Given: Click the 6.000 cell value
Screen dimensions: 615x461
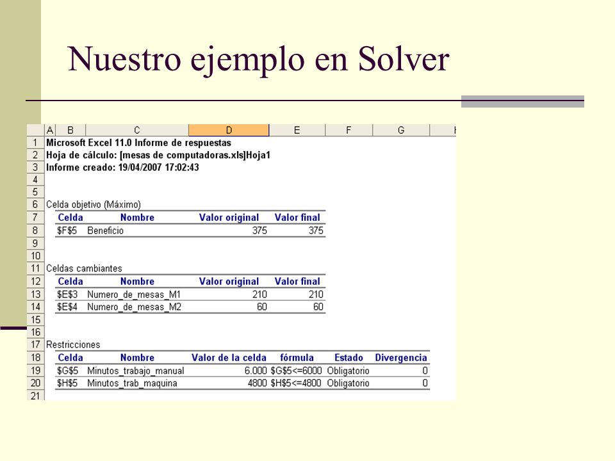Looking at the screenshot, I should [x=256, y=371].
